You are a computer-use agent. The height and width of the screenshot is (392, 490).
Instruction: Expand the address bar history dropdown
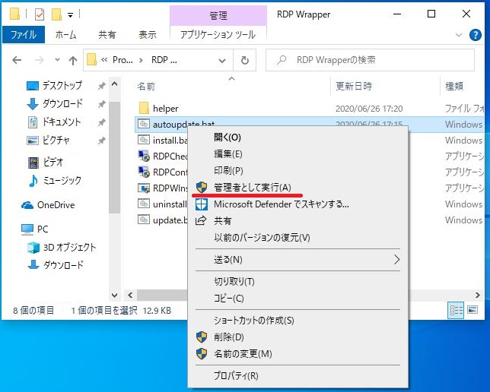pyautogui.click(x=222, y=60)
